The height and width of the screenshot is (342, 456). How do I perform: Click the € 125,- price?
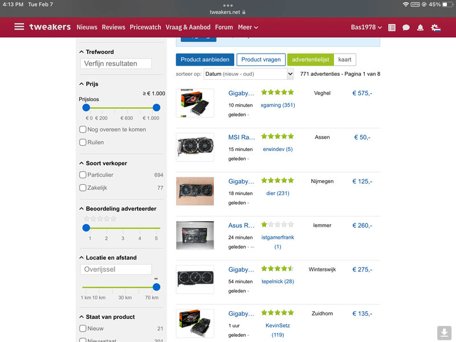[x=362, y=181]
